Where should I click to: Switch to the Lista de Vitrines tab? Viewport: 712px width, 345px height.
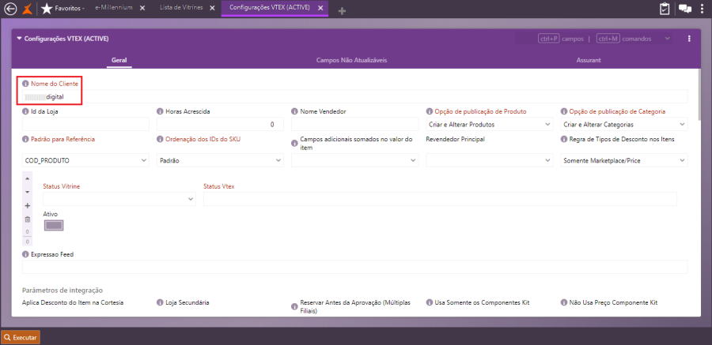[x=181, y=8]
